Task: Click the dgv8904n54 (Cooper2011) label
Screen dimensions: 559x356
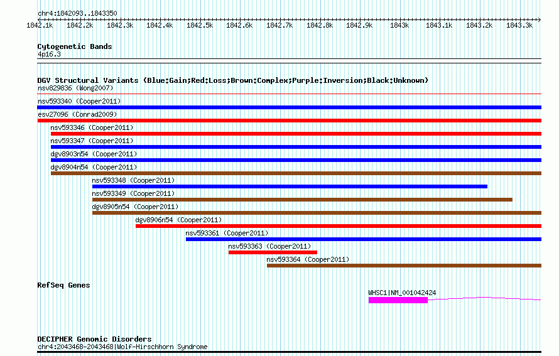Action: click(x=94, y=167)
